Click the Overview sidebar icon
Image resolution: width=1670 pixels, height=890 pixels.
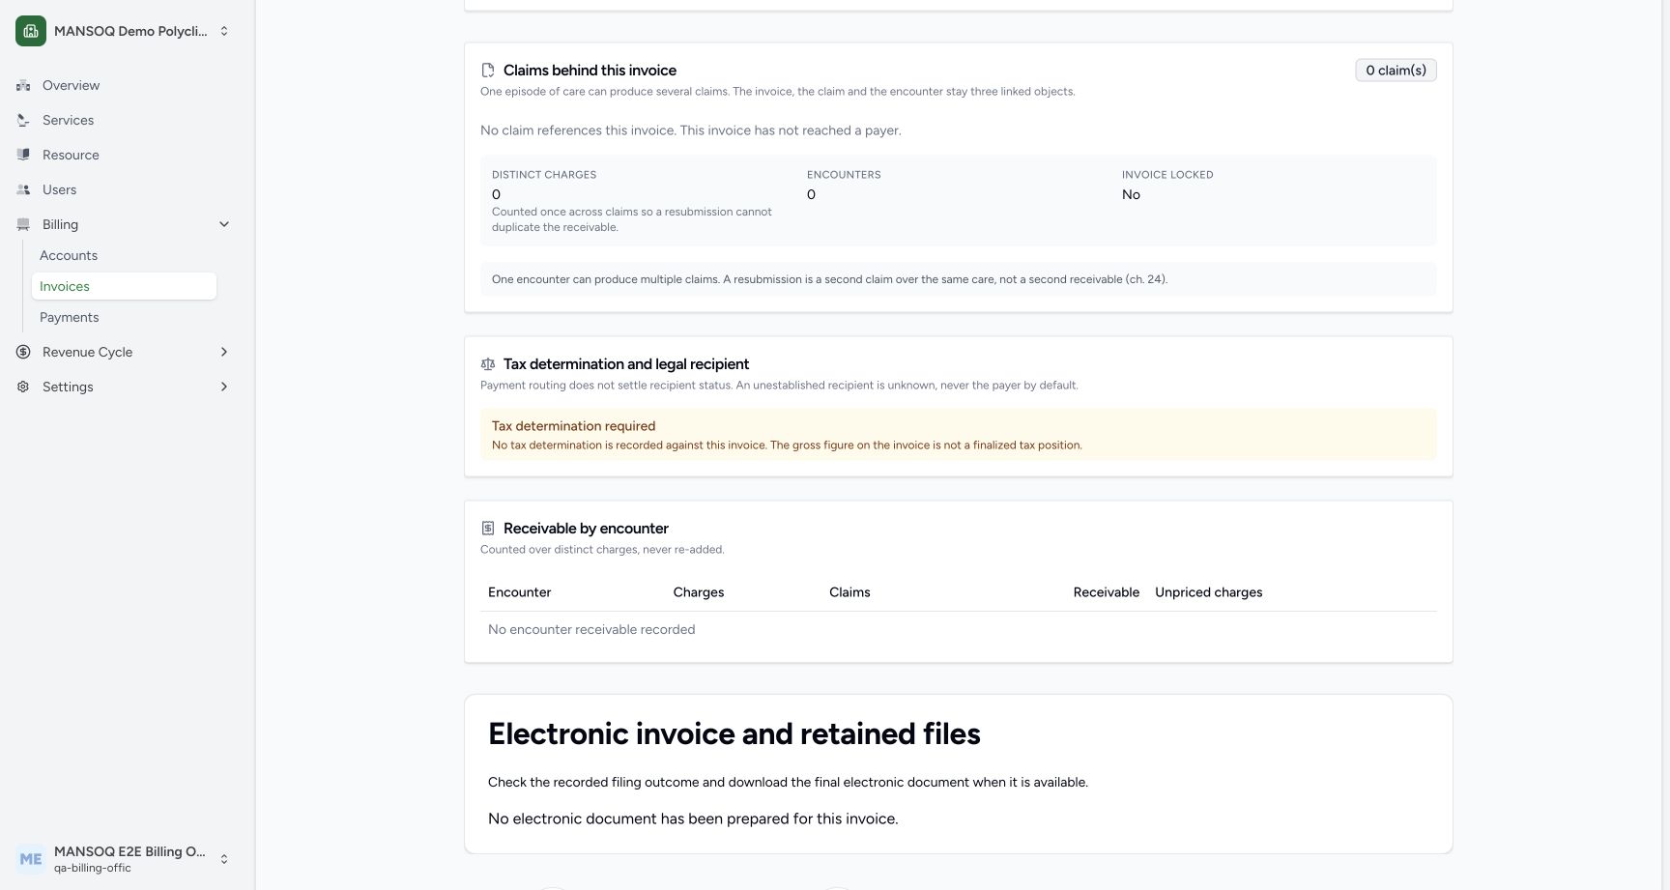pos(23,85)
